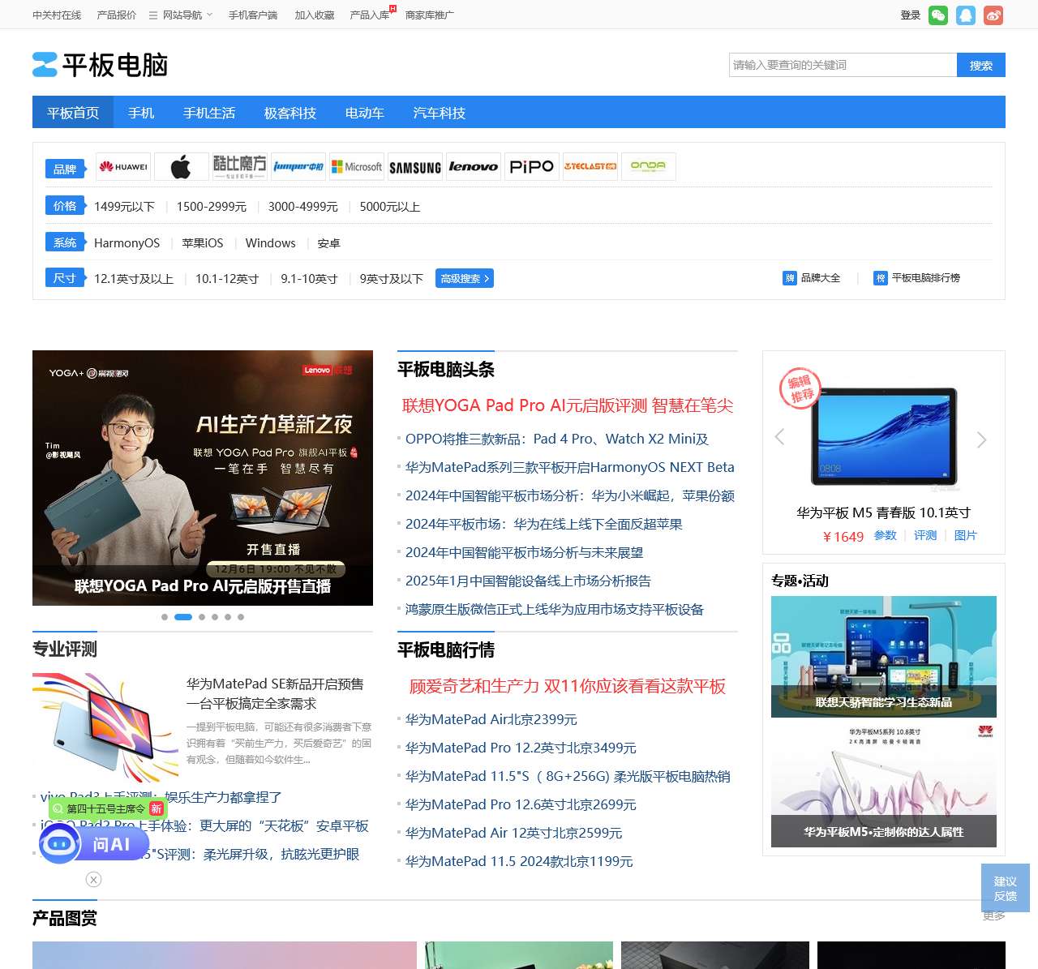The height and width of the screenshot is (969, 1038).
Task: Open 产品报价 top menu item
Action: pyautogui.click(x=117, y=15)
